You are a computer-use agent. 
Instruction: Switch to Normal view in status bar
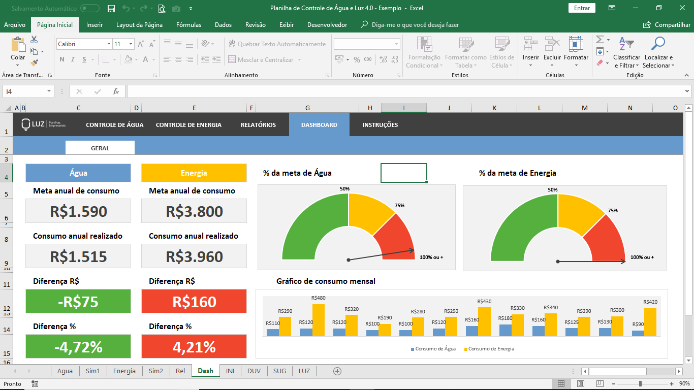(x=561, y=384)
